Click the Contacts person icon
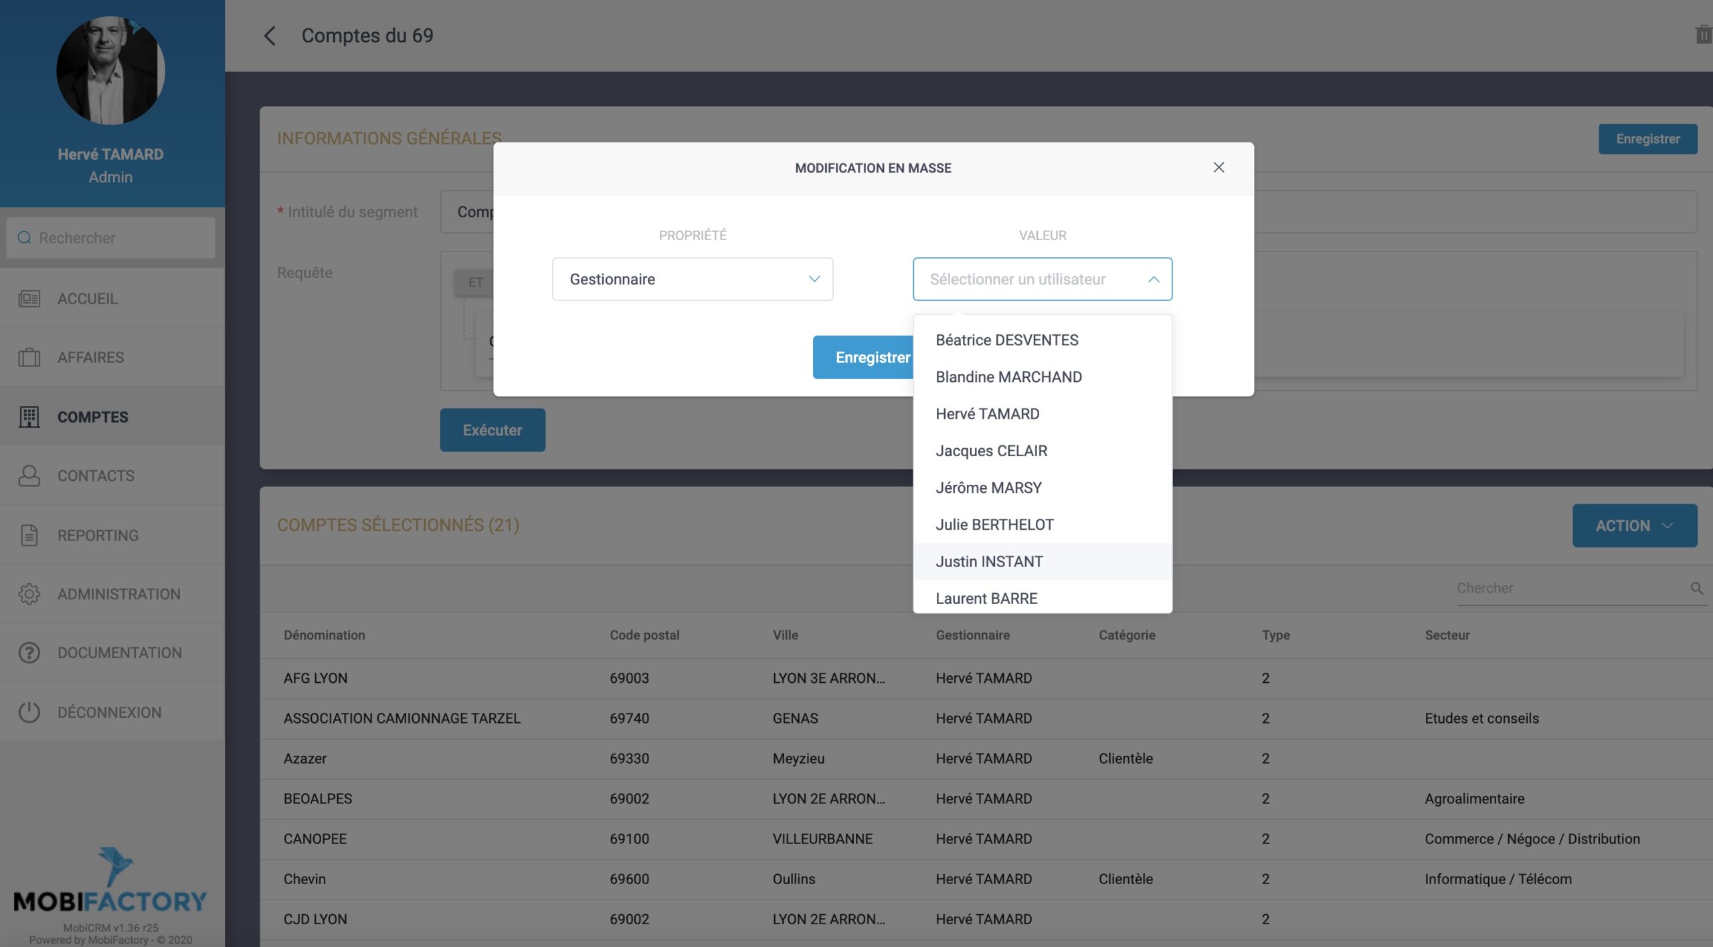The image size is (1713, 947). [29, 476]
